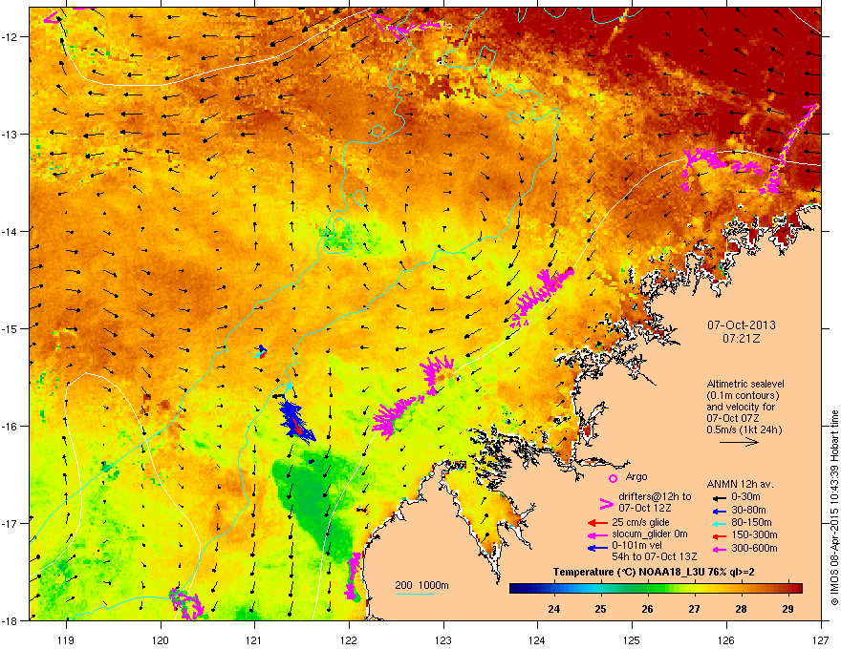Click the 'drifters@12h to' label
The image size is (841, 649).
pyautogui.click(x=655, y=496)
